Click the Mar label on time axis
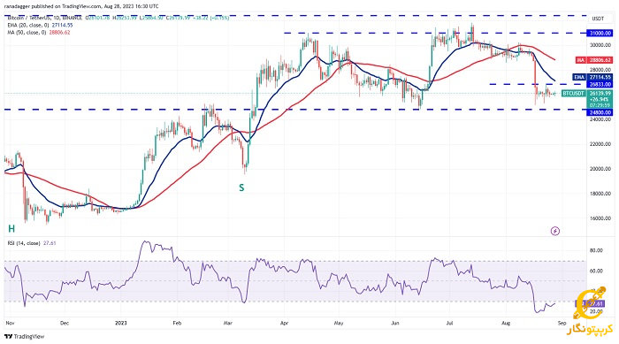This screenshot has height=344, width=619. [228, 323]
